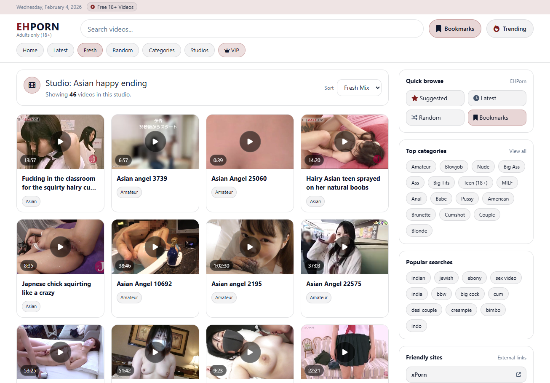Screen dimensions: 550x383
Task: Open the Categories nav tab
Action: click(161, 50)
